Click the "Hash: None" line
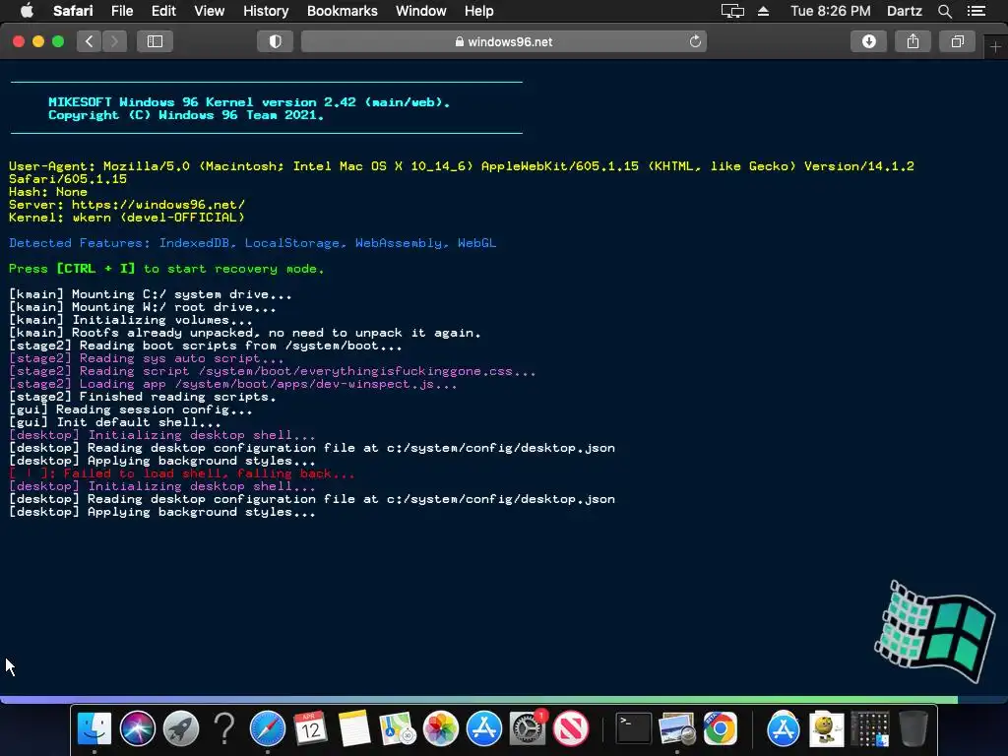 tap(48, 192)
